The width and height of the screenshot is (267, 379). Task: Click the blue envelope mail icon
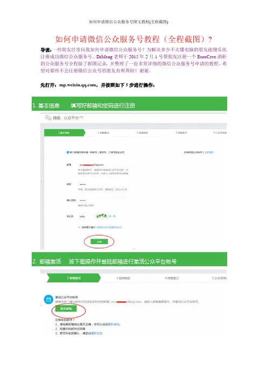[48, 300]
